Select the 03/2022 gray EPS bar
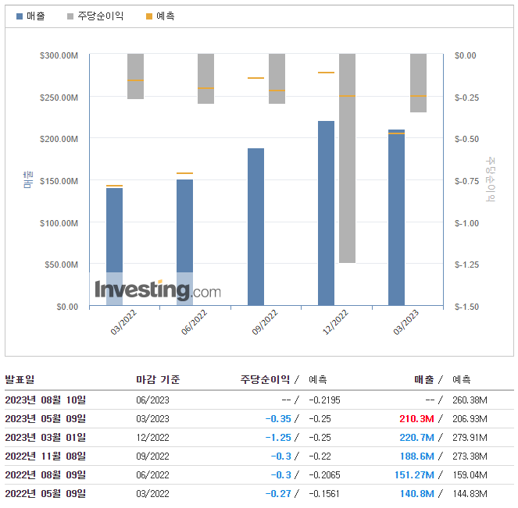The height and width of the screenshot is (508, 518). tap(135, 76)
